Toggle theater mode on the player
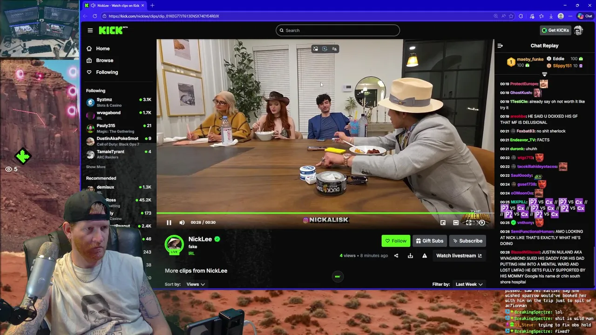 (456, 222)
